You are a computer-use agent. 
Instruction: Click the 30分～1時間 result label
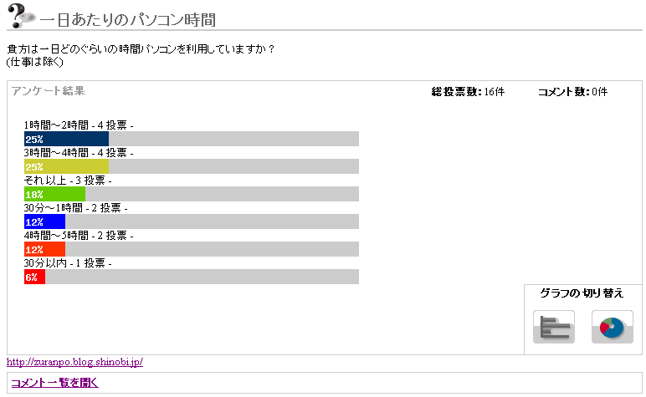pos(75,208)
